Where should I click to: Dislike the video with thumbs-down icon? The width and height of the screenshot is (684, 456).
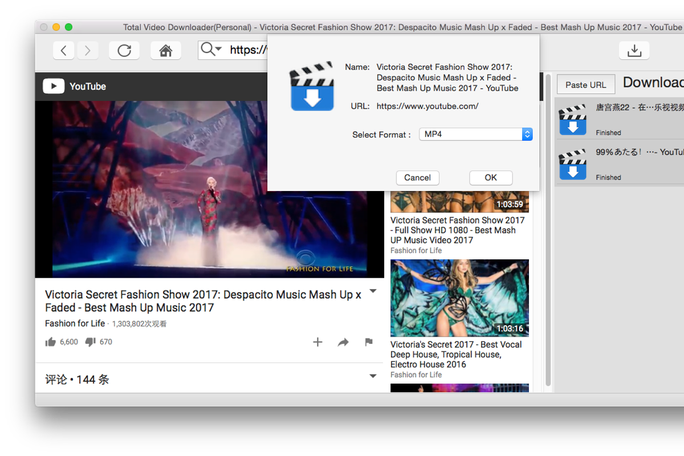point(90,342)
